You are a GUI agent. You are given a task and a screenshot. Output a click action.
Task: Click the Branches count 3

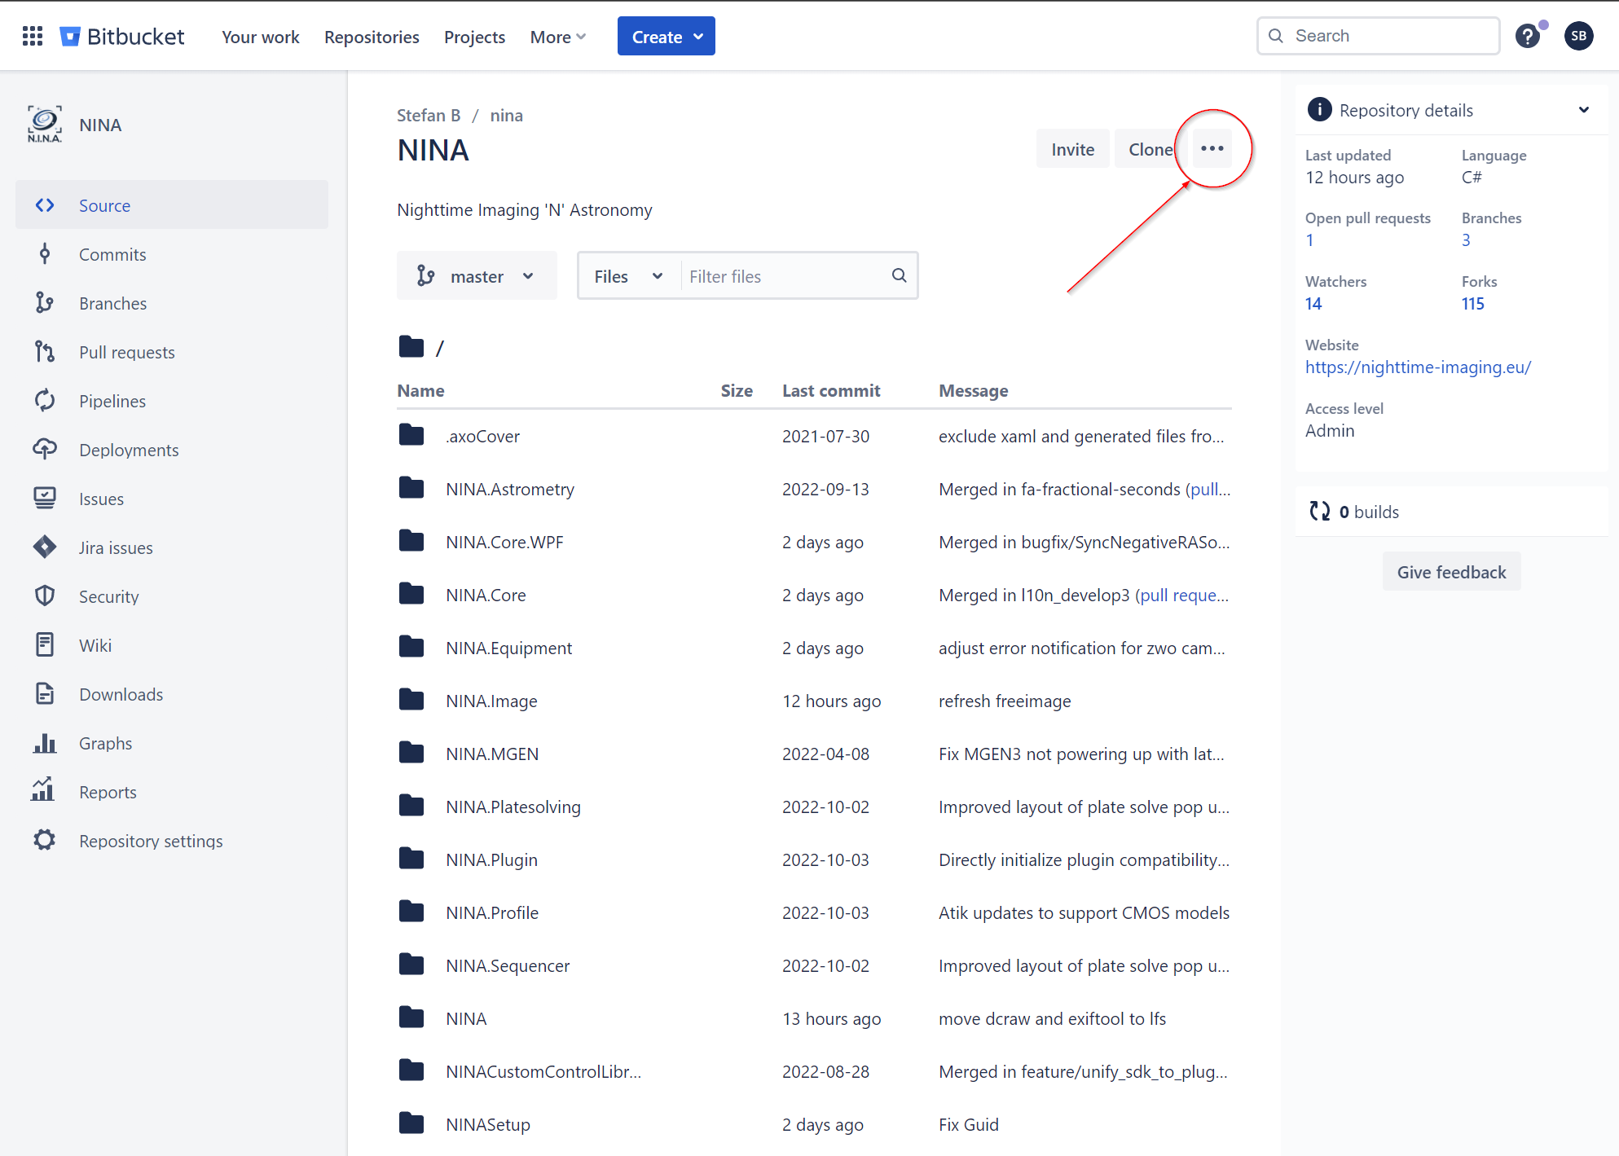tap(1466, 240)
